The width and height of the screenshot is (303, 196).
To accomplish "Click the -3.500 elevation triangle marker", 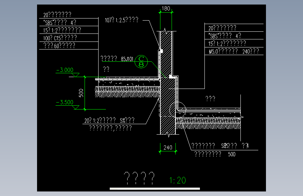I will pos(76,107).
